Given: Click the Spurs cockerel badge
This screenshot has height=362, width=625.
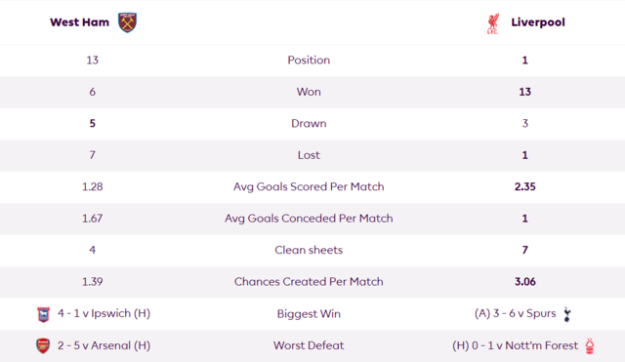Looking at the screenshot, I should pyautogui.click(x=567, y=314).
